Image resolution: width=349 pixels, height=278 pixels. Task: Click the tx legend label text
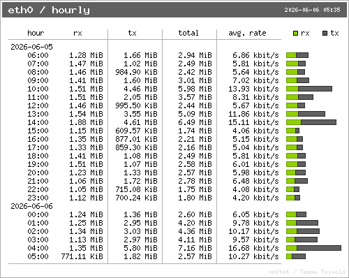334,33
